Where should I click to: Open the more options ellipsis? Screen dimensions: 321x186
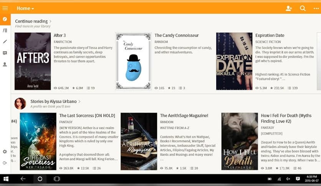click(x=316, y=8)
